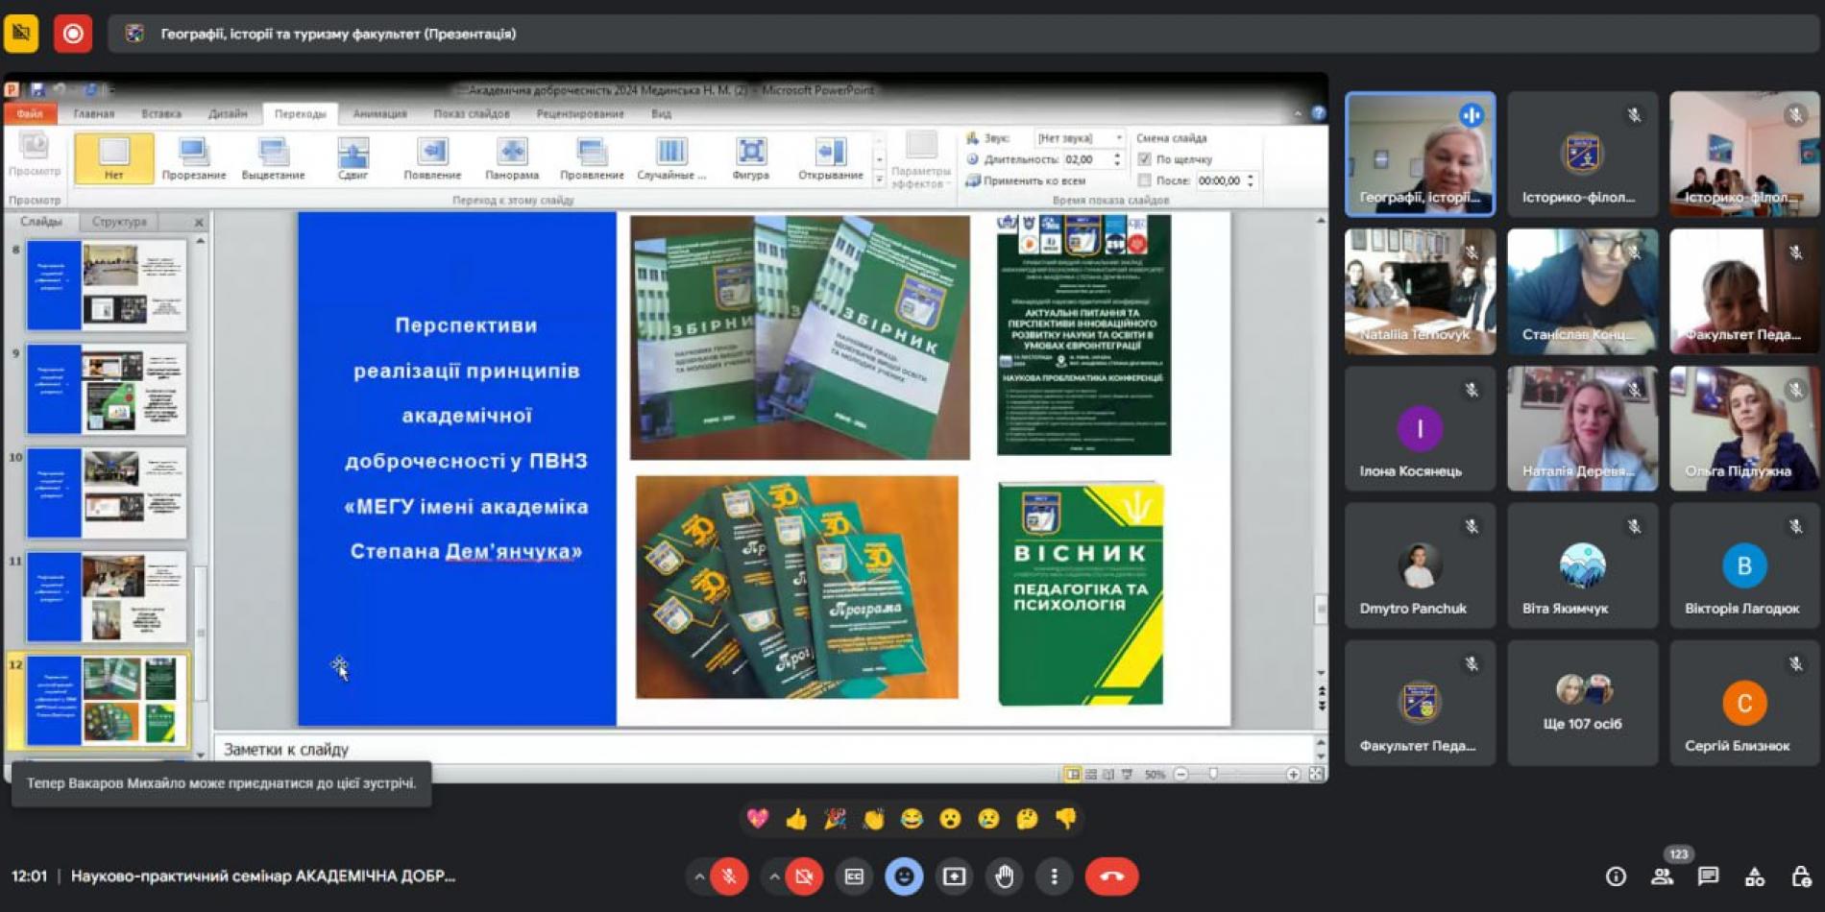Image resolution: width=1825 pixels, height=912 pixels.
Task: Click the raise hand icon
Action: [1004, 876]
